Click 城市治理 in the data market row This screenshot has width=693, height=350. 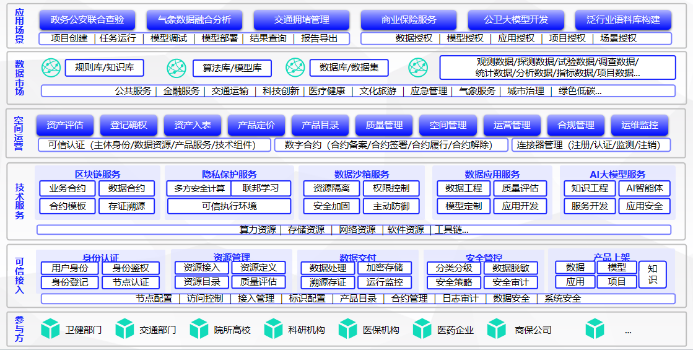point(526,92)
